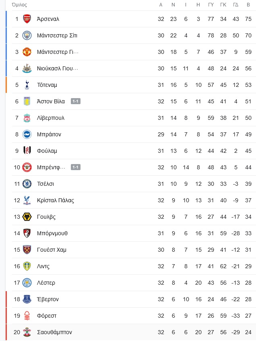
Task: Click the Tottenham cockerel logo
Action: pos(27,85)
